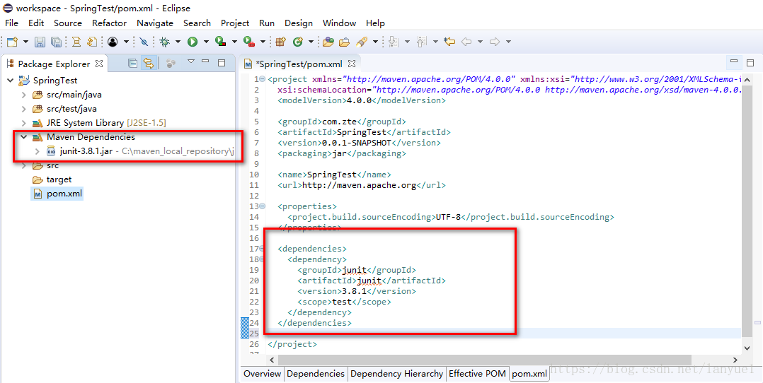Viewport: 763px width, 383px height.
Task: Open dropdown next to New wizard icon
Action: (x=25, y=42)
